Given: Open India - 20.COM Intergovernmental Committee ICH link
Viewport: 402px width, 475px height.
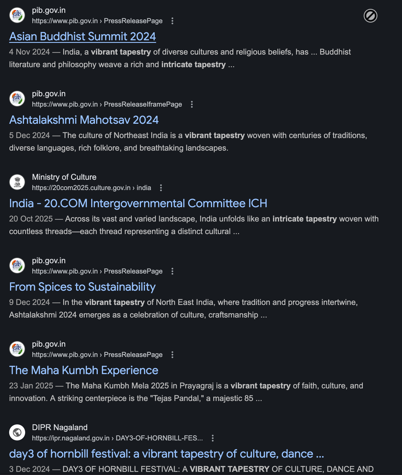Looking at the screenshot, I should point(138,203).
